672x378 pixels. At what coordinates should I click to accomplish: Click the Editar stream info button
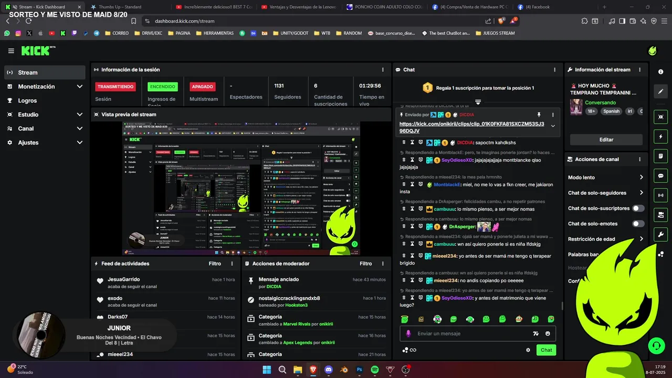[606, 140]
